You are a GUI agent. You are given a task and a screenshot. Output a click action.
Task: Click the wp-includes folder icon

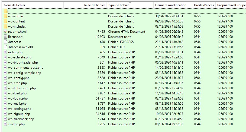point(5,27)
